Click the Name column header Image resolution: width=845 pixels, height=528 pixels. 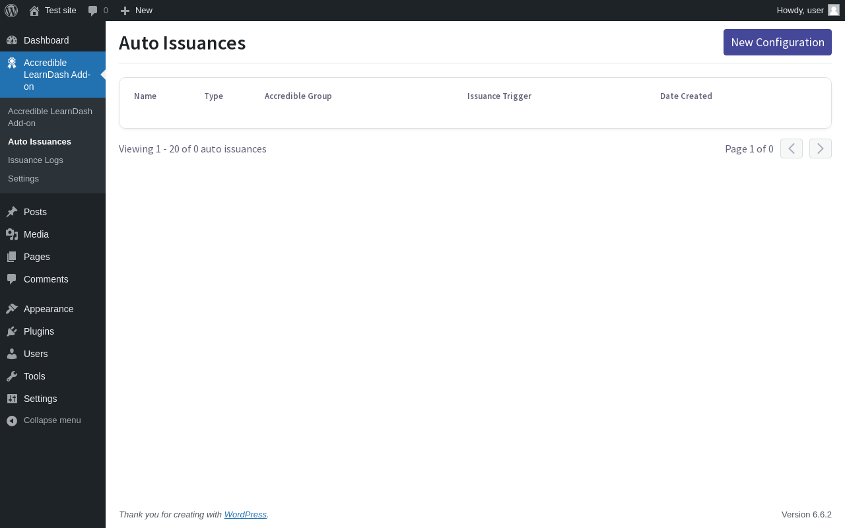coord(145,96)
